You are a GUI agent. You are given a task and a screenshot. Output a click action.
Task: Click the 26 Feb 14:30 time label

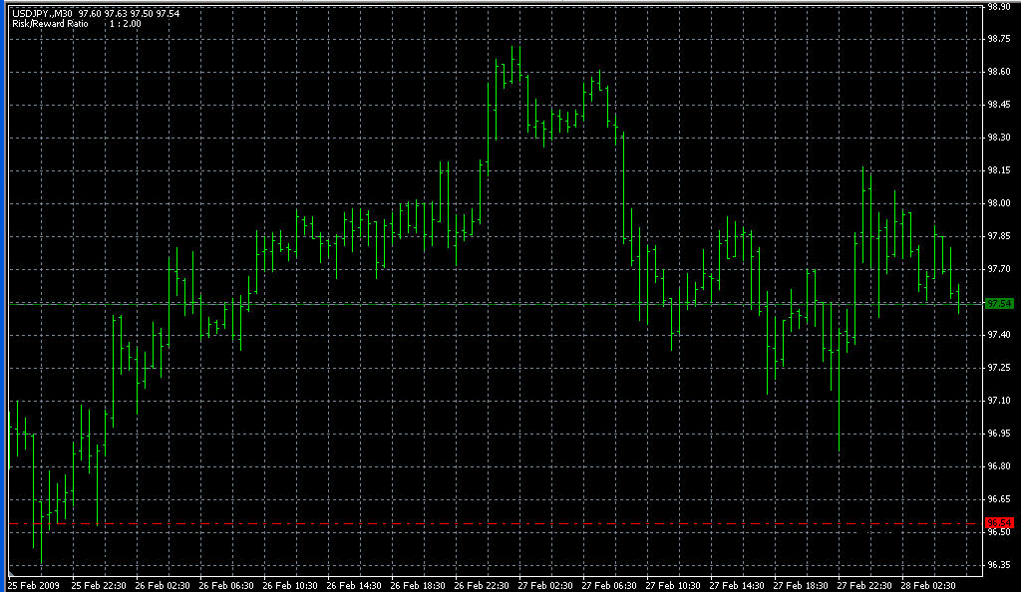(x=354, y=585)
